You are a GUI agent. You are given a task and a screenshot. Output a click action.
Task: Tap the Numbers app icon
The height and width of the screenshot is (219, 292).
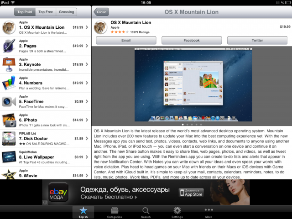point(9,83)
